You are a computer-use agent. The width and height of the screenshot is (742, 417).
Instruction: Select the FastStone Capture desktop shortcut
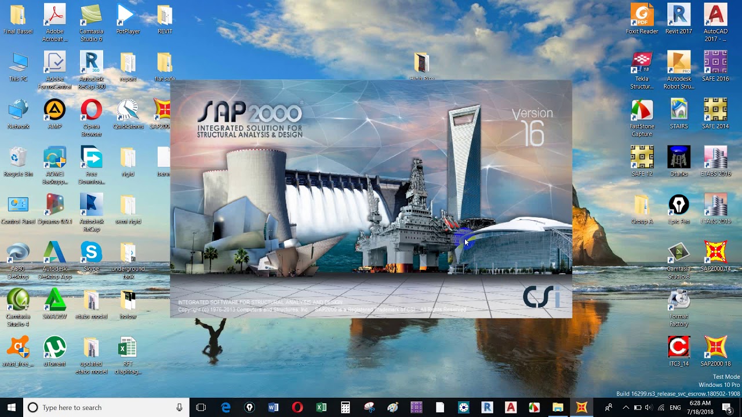pos(642,118)
